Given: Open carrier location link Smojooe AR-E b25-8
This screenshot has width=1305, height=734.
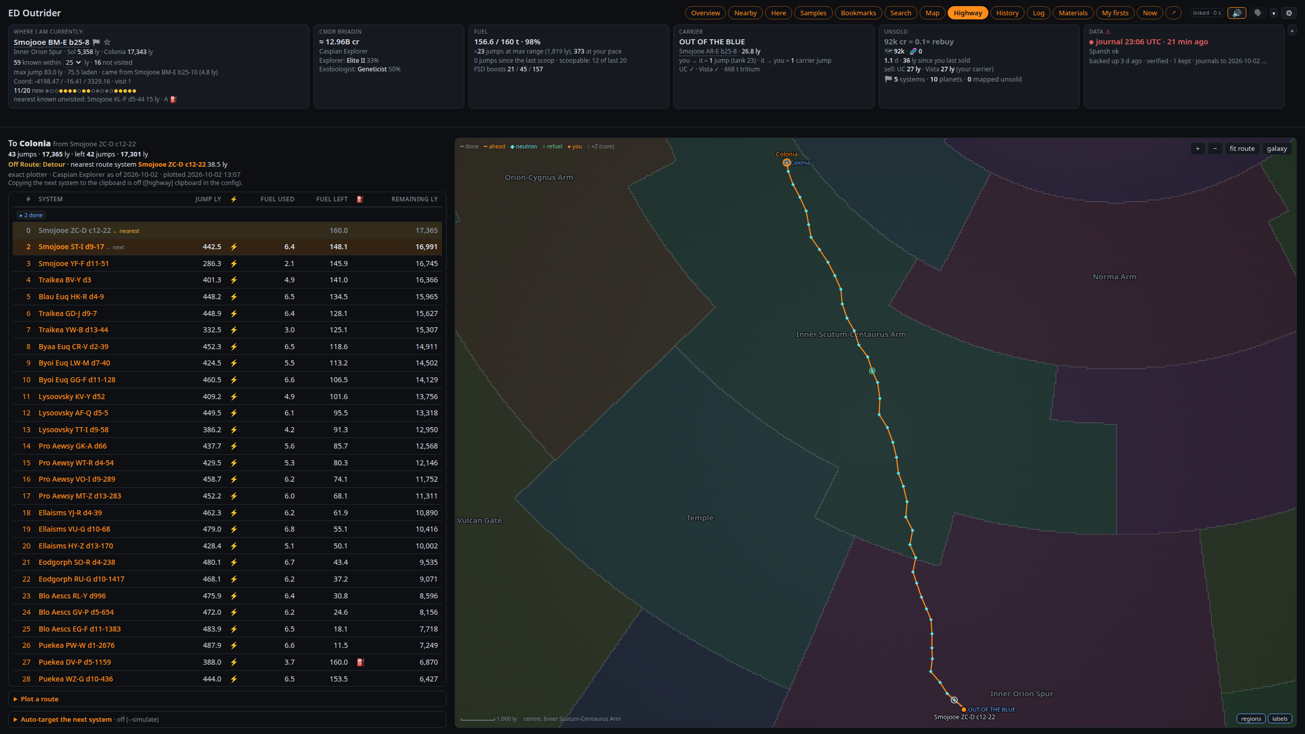Looking at the screenshot, I should 708,51.
